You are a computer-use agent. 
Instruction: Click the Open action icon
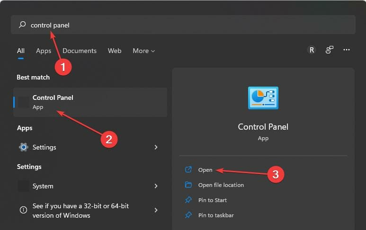pyautogui.click(x=188, y=169)
